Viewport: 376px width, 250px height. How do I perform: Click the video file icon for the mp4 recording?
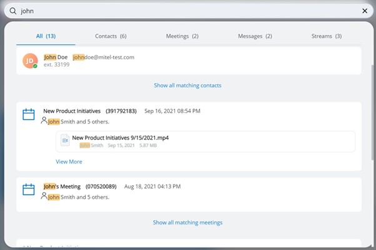[x=64, y=141]
